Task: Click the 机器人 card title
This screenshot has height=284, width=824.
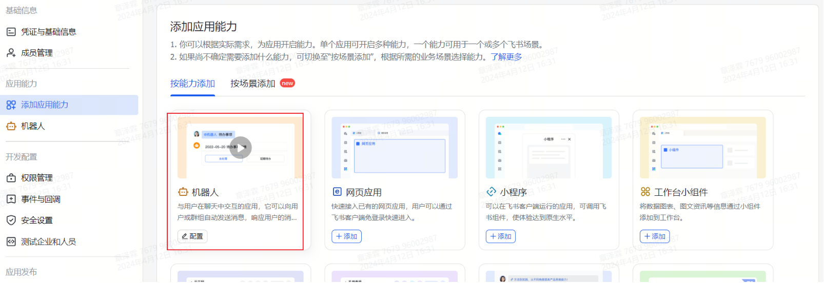Action: click(205, 192)
